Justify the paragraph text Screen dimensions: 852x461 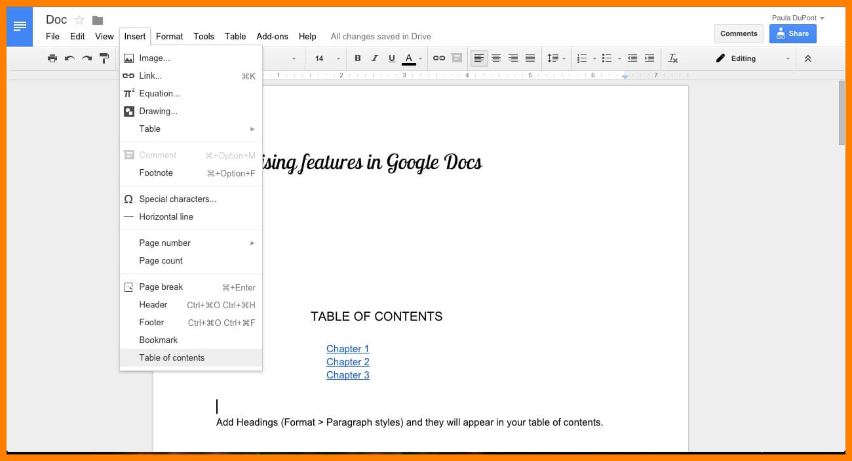click(530, 58)
